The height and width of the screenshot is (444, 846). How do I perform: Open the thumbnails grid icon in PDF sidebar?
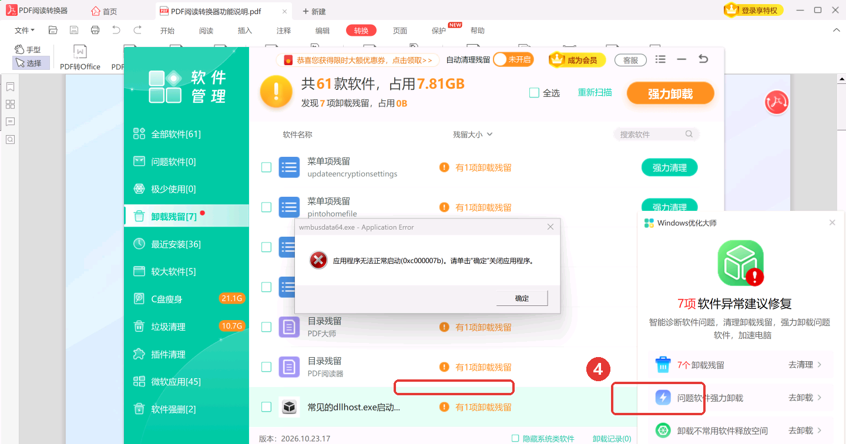click(x=10, y=105)
